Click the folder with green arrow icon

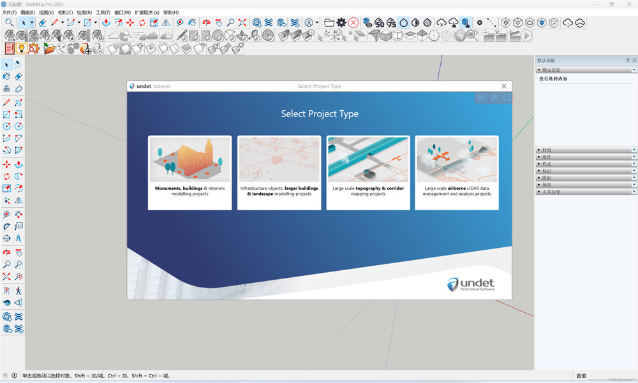49,49
